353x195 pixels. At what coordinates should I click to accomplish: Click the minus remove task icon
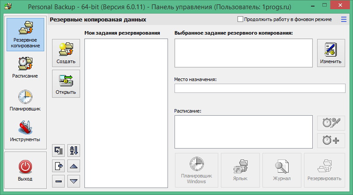coord(58,181)
